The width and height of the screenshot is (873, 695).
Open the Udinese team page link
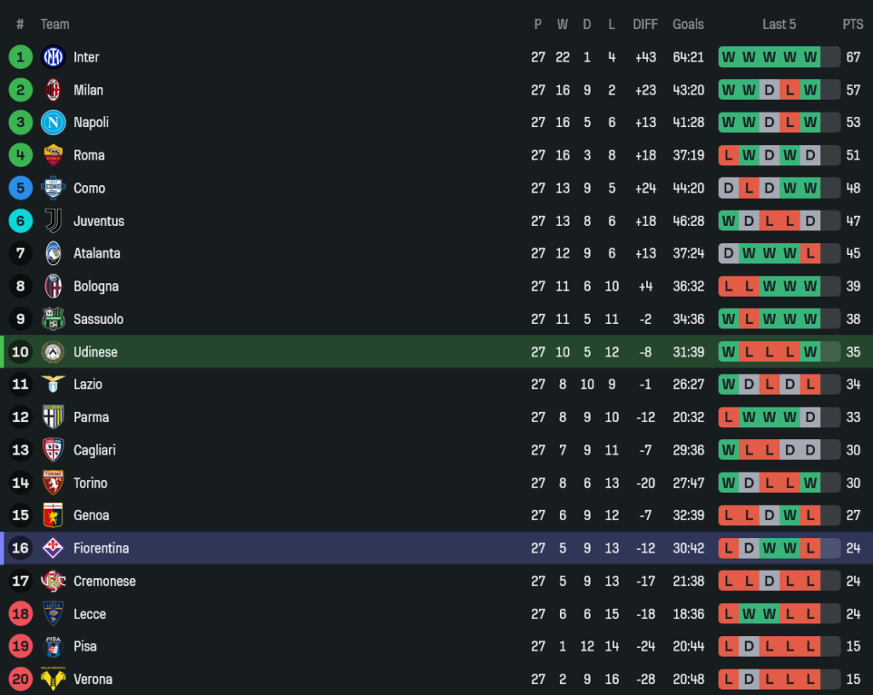(95, 352)
